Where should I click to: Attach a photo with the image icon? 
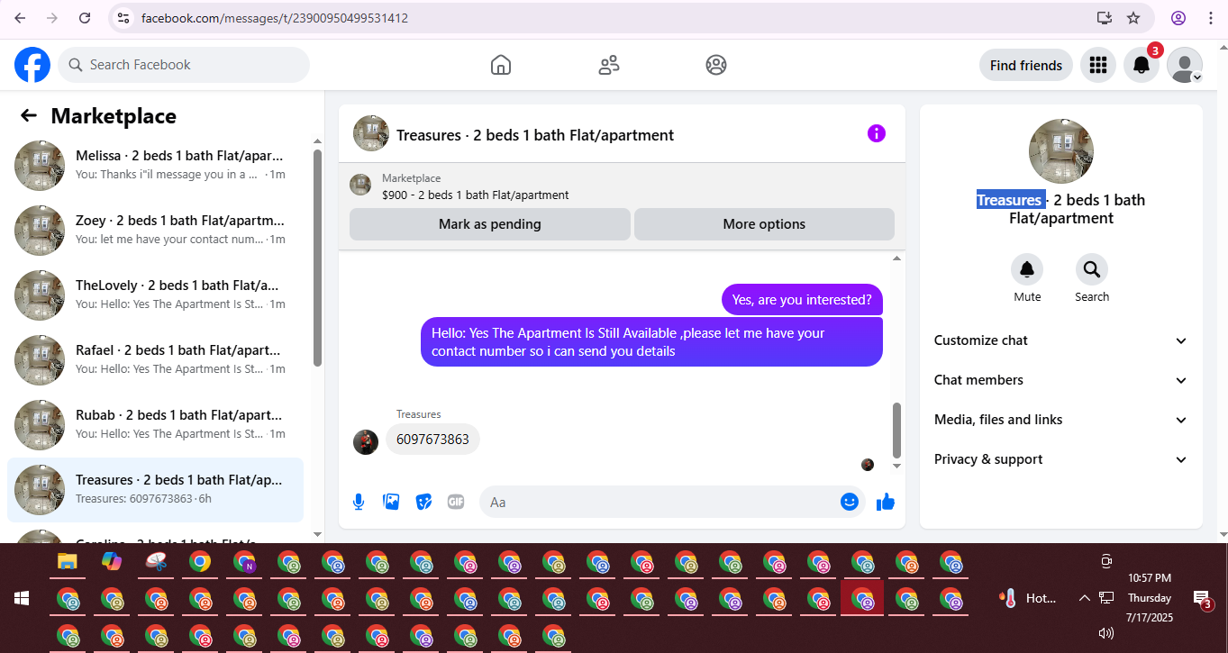click(x=391, y=502)
